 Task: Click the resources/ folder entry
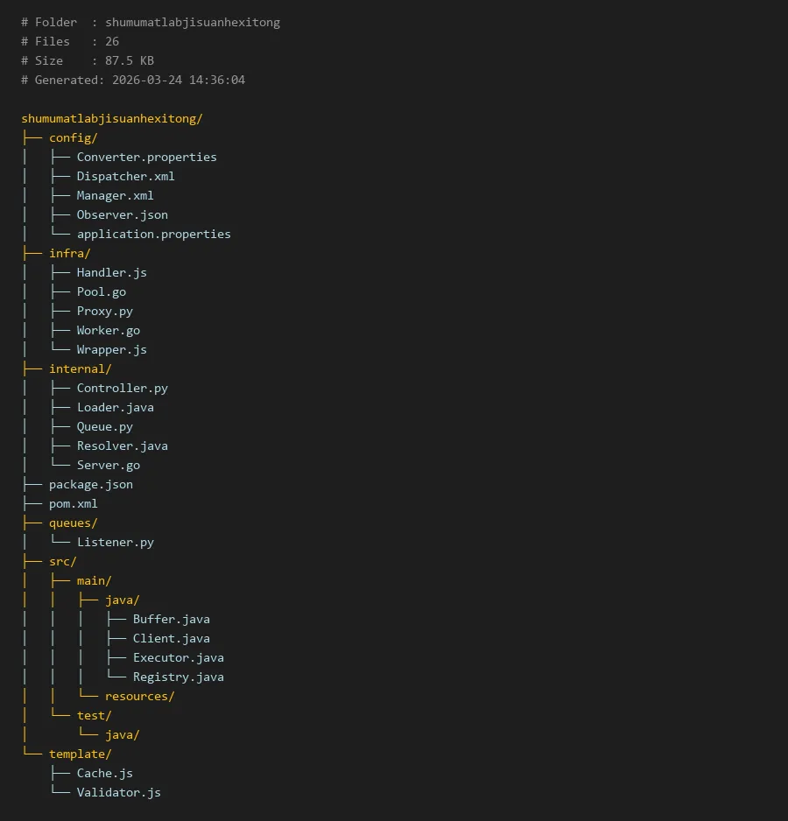point(139,696)
